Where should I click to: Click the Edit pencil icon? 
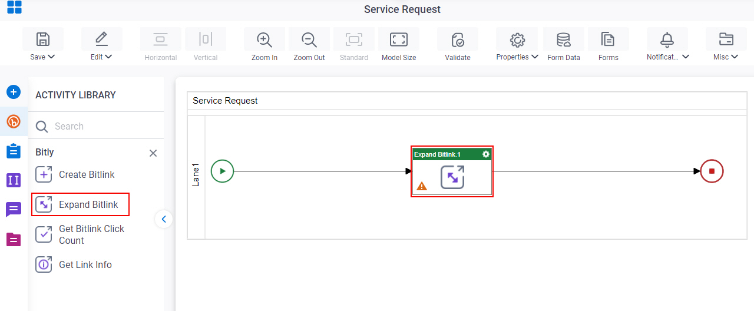click(x=102, y=39)
